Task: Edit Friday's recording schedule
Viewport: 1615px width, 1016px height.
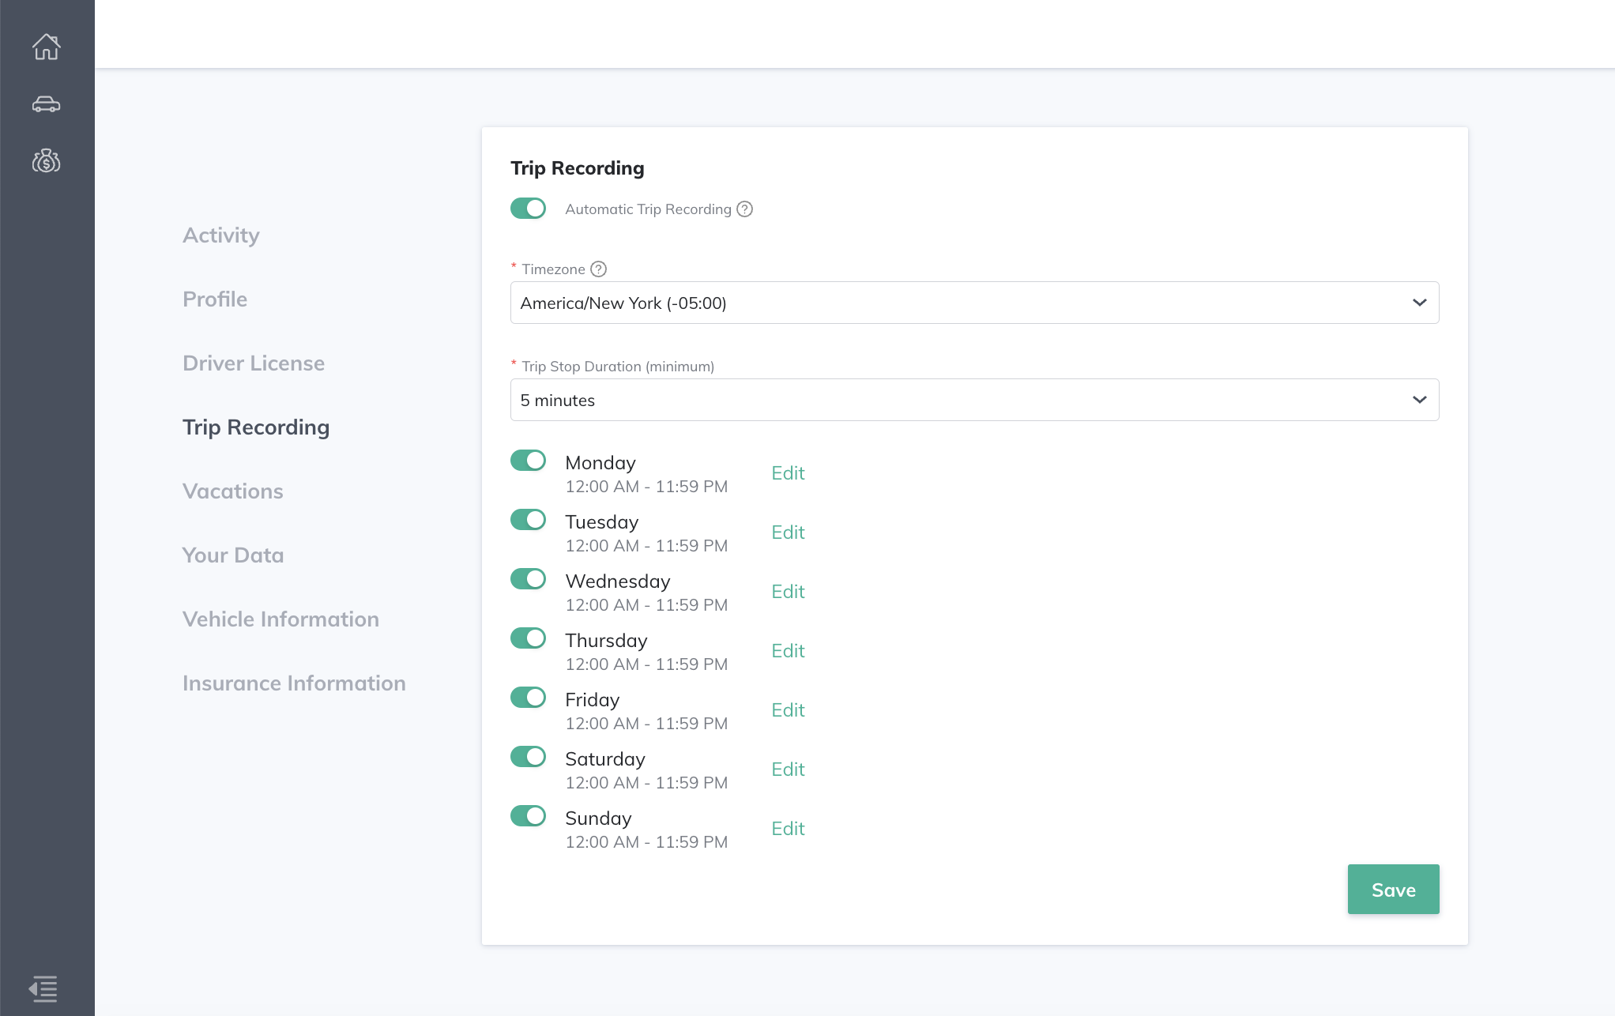Action: coord(788,710)
